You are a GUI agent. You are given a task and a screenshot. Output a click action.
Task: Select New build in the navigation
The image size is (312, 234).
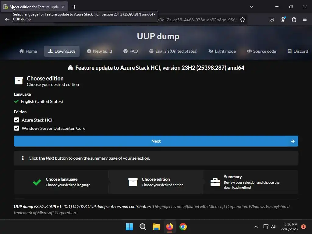pos(99,51)
